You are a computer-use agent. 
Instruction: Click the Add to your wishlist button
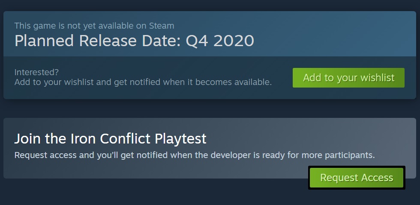[348, 78]
